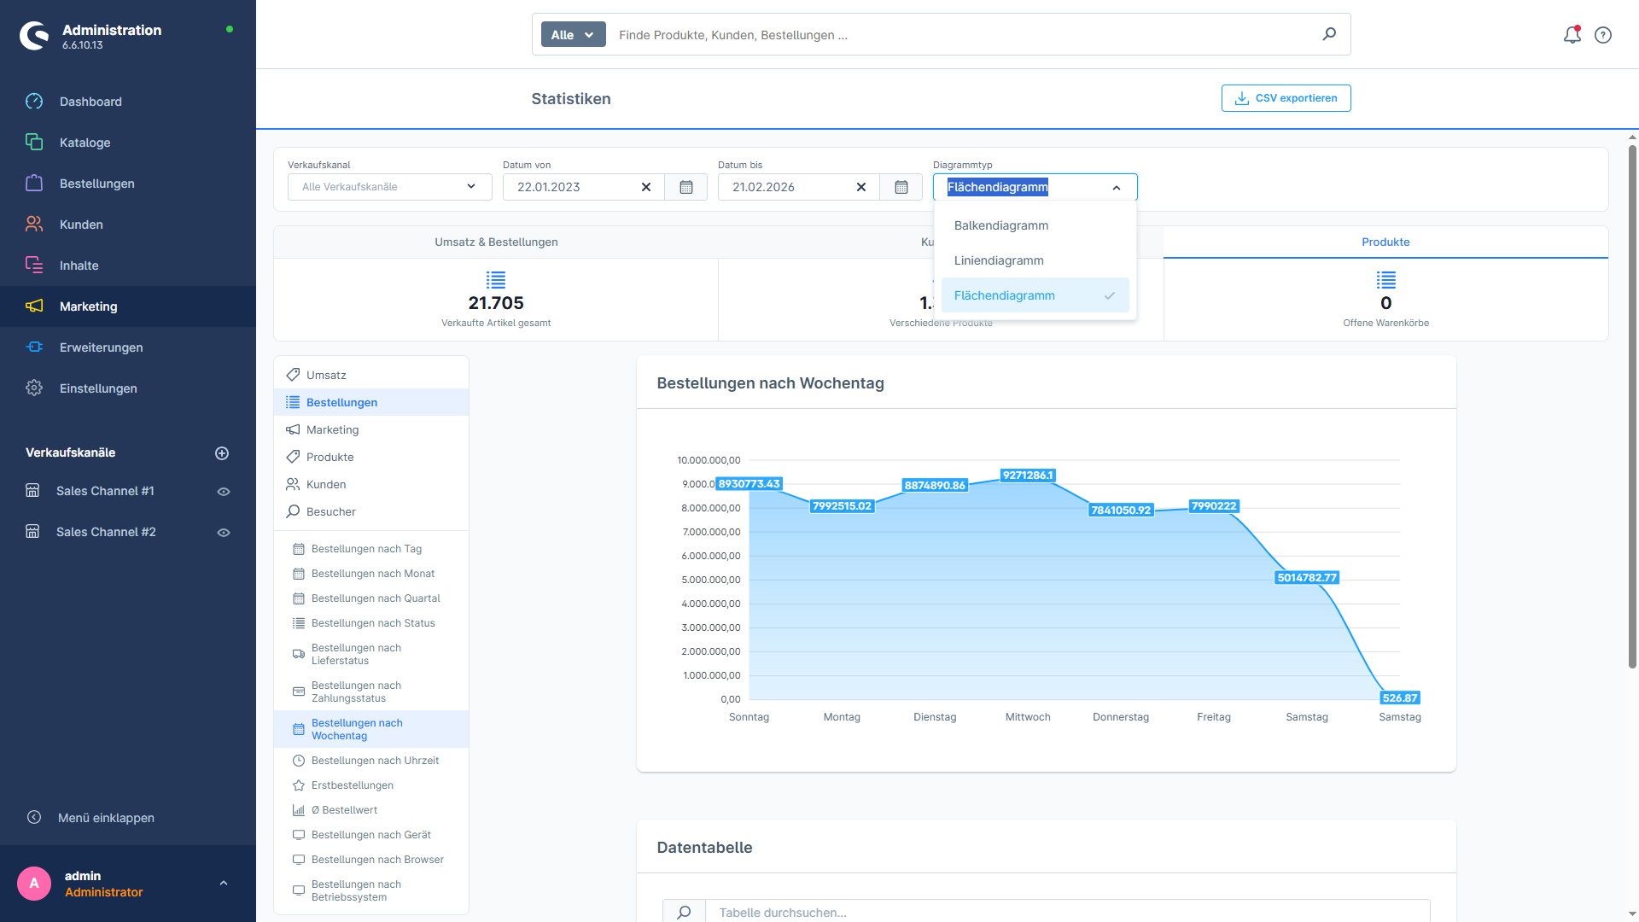Toggle visibility of Sales Channel #1
The image size is (1639, 922).
[224, 491]
